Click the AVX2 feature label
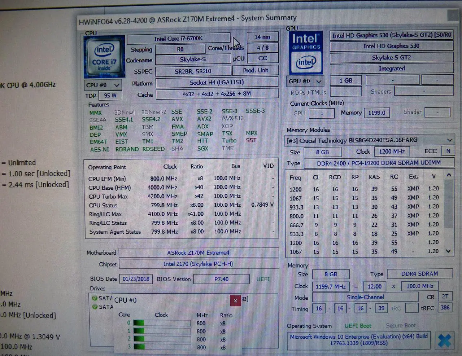The width and height of the screenshot is (462, 356). point(204,119)
